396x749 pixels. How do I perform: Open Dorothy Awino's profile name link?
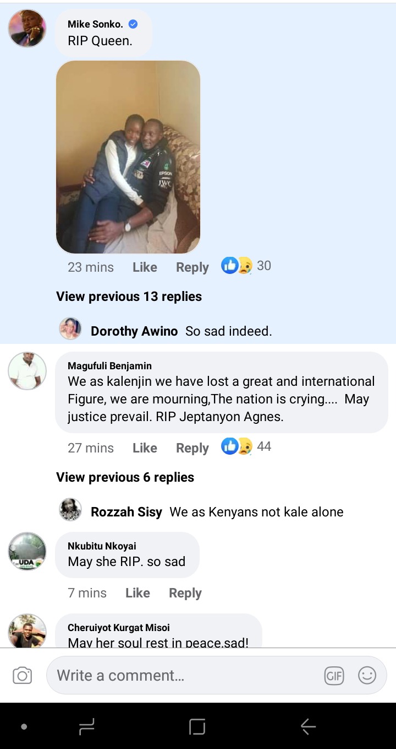point(134,331)
